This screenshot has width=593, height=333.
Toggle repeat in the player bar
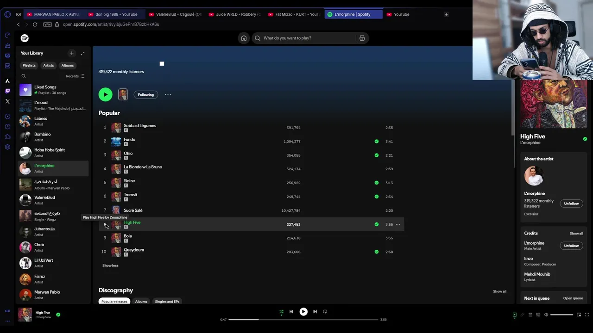(325, 312)
